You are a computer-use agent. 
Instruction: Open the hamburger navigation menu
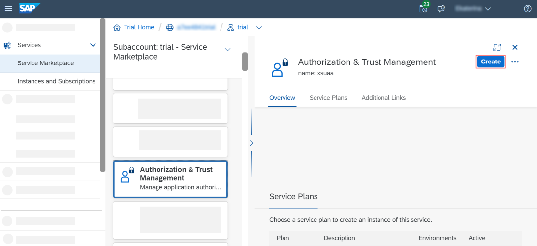pyautogui.click(x=8, y=9)
